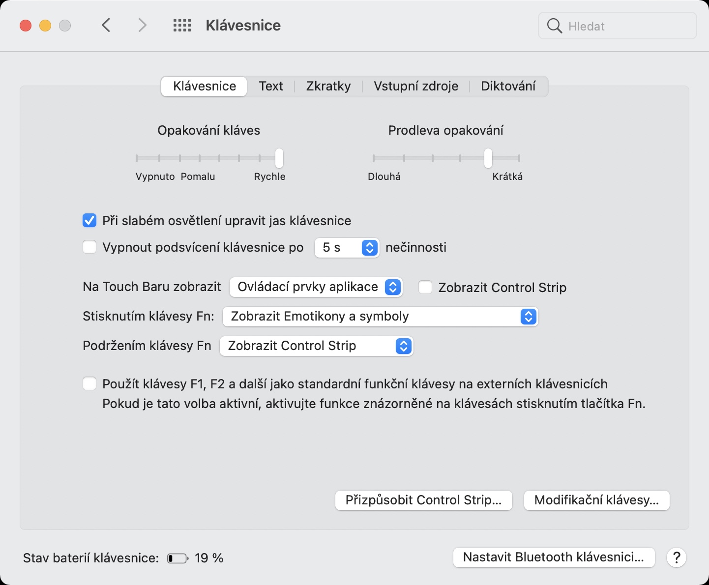
Task: Open Nastavit Bluetooth klávesnici… setup
Action: tap(553, 557)
